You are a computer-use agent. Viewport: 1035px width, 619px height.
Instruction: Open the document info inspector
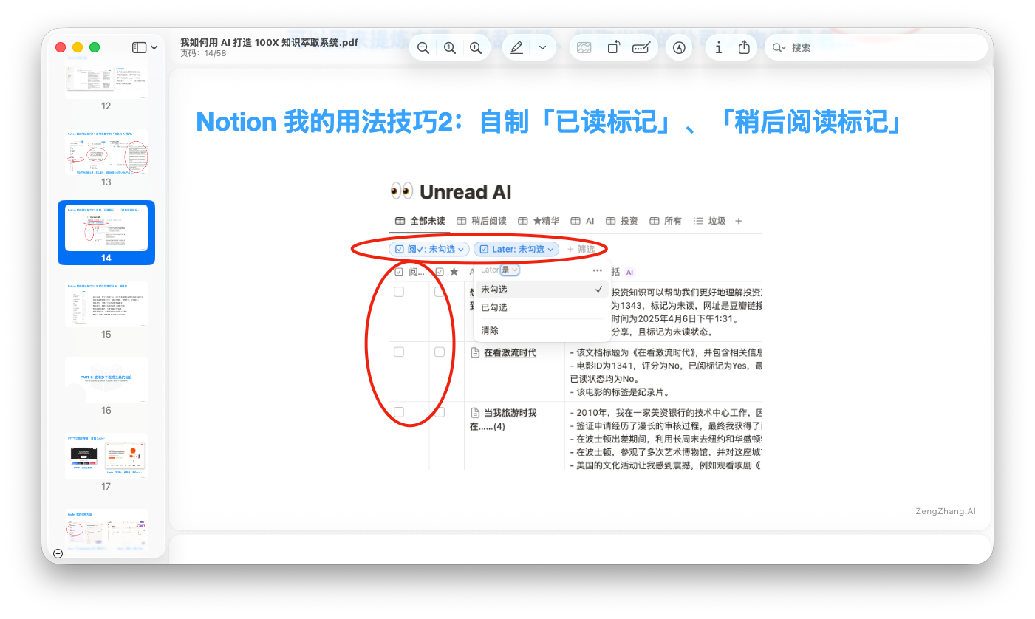click(x=718, y=47)
